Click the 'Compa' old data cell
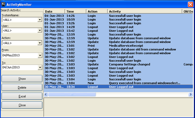The image size is (195, 118). tap(188, 65)
